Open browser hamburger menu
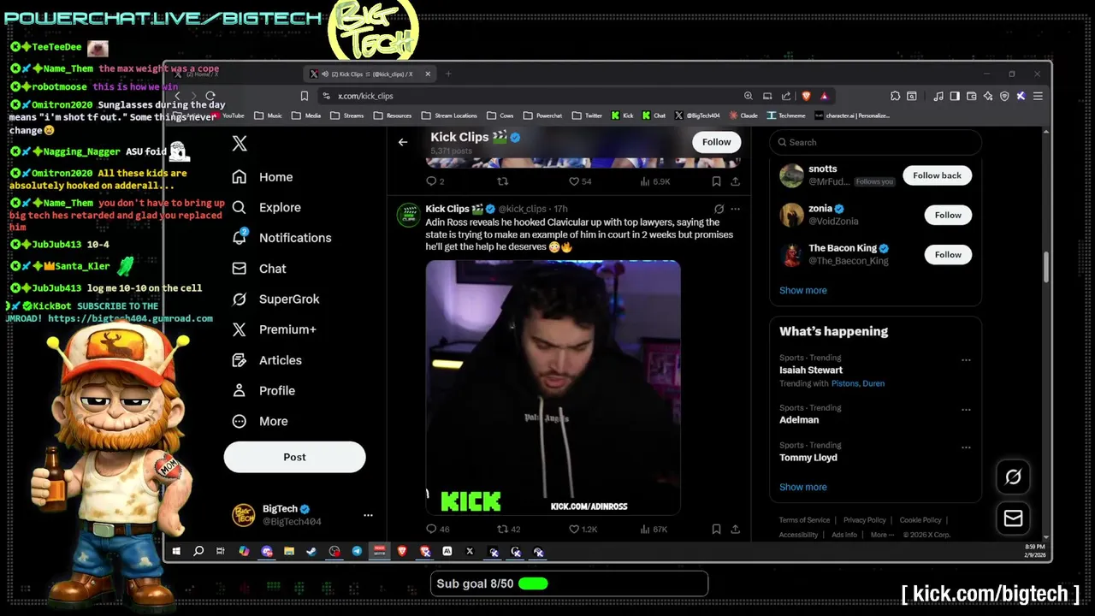This screenshot has height=616, width=1095. click(1038, 96)
